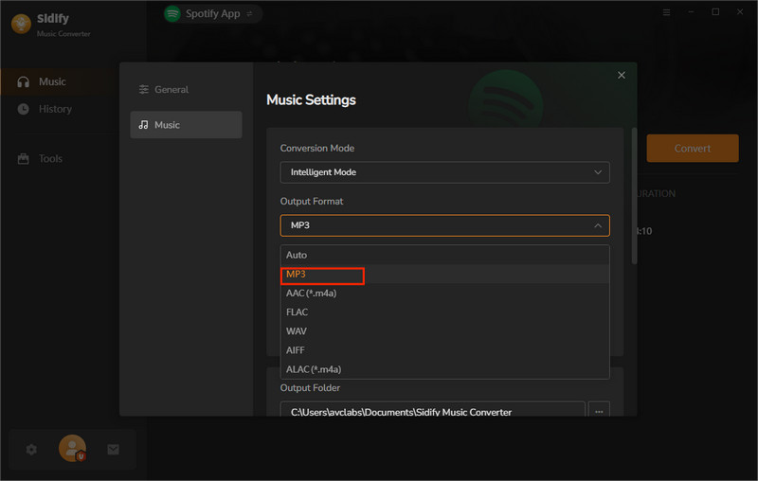Click the user profile avatar
Screen dimensions: 758x481
click(73, 449)
